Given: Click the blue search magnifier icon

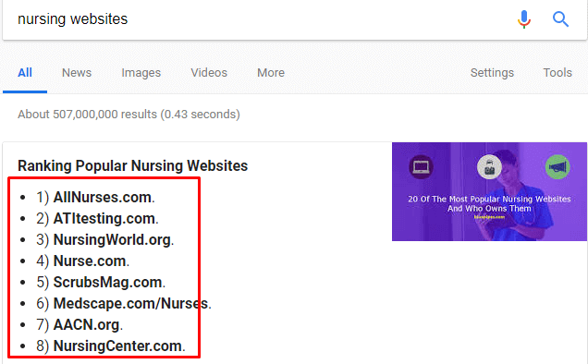Looking at the screenshot, I should (x=560, y=19).
